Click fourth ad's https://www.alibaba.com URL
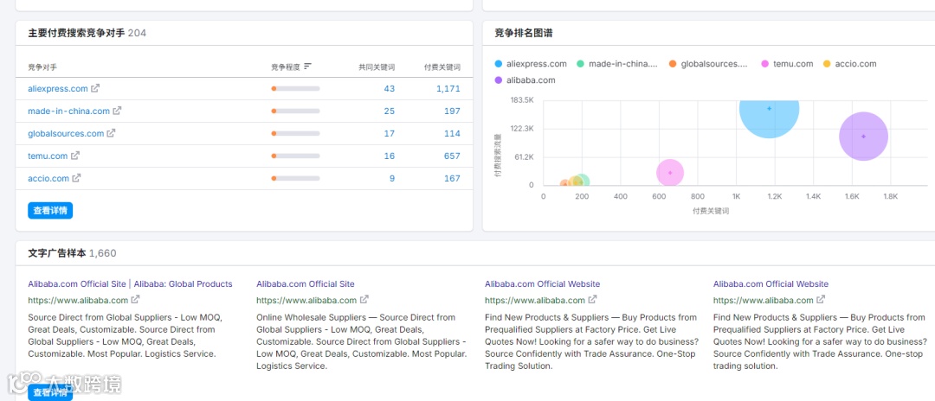Viewport: 935px width, 401px height. click(x=764, y=300)
